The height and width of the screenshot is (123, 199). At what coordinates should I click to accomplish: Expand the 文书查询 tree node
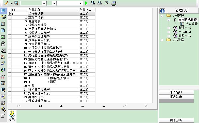coord(169,32)
